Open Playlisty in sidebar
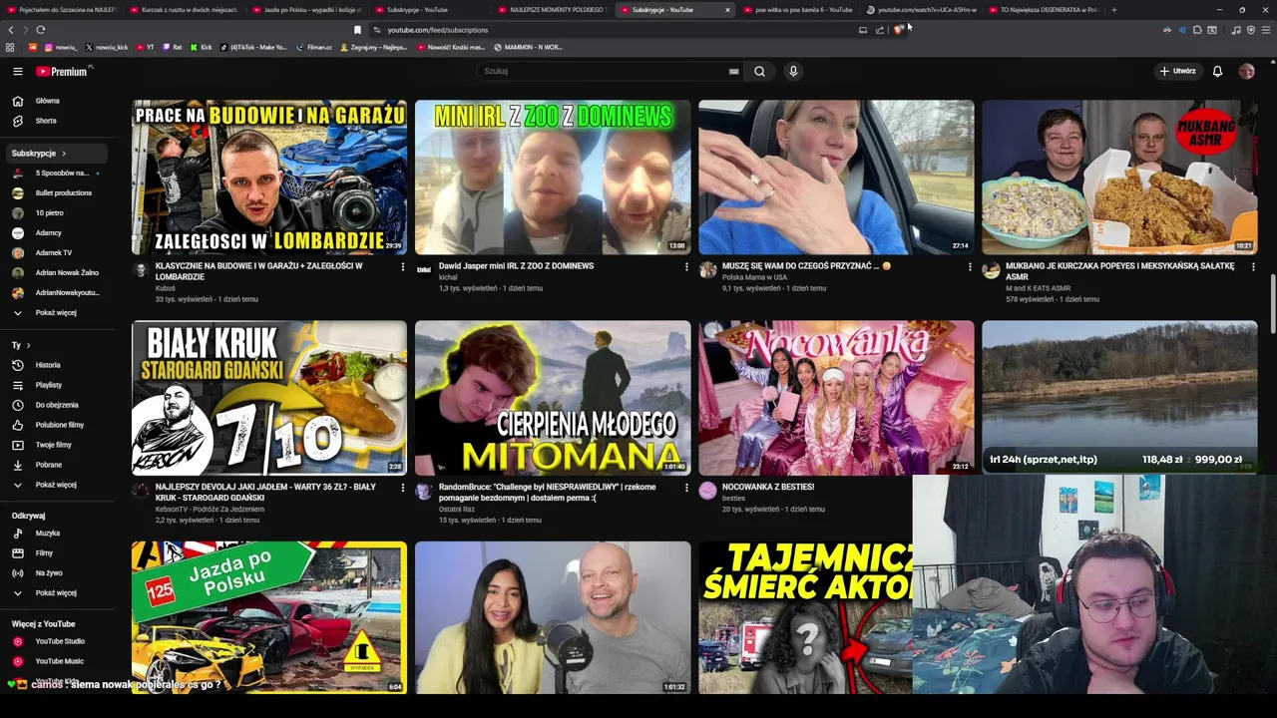Image resolution: width=1277 pixels, height=718 pixels. point(48,385)
